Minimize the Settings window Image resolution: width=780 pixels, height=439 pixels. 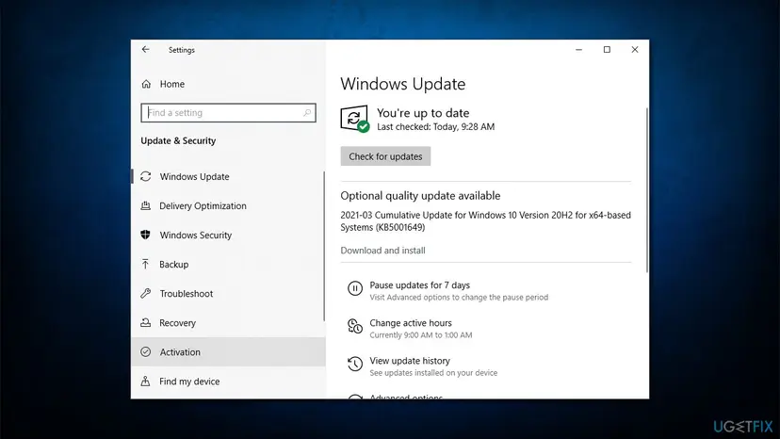pos(578,49)
